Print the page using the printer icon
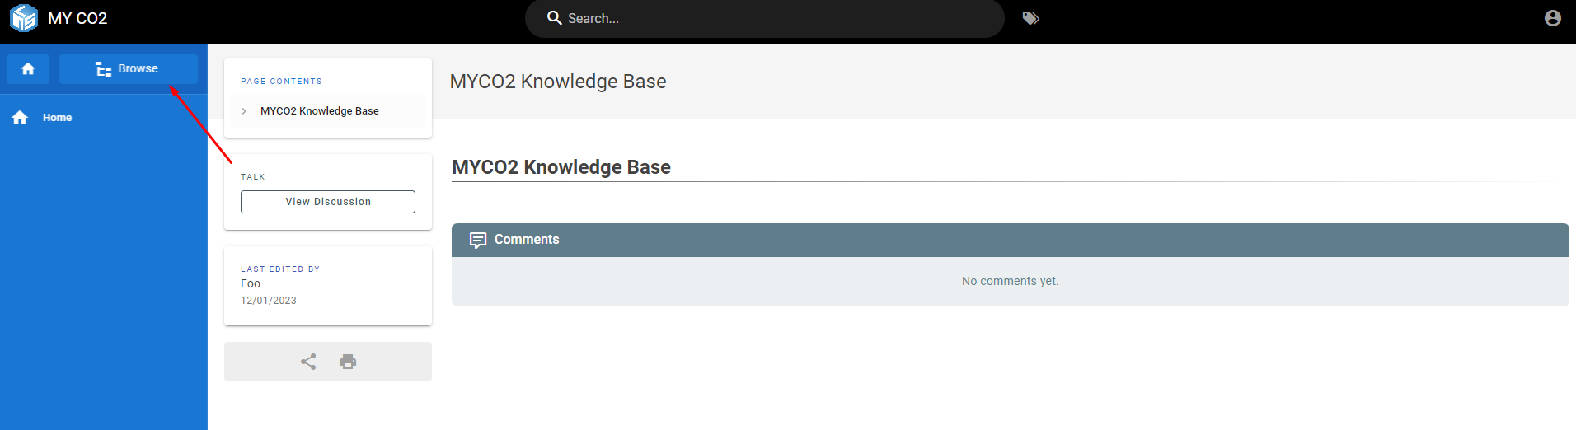1576x430 pixels. click(348, 362)
